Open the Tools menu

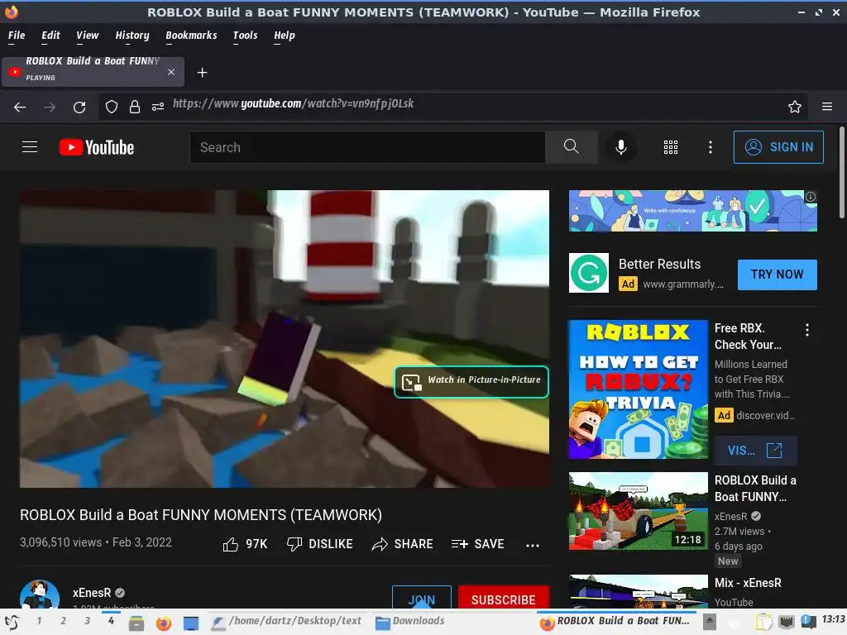tap(245, 35)
